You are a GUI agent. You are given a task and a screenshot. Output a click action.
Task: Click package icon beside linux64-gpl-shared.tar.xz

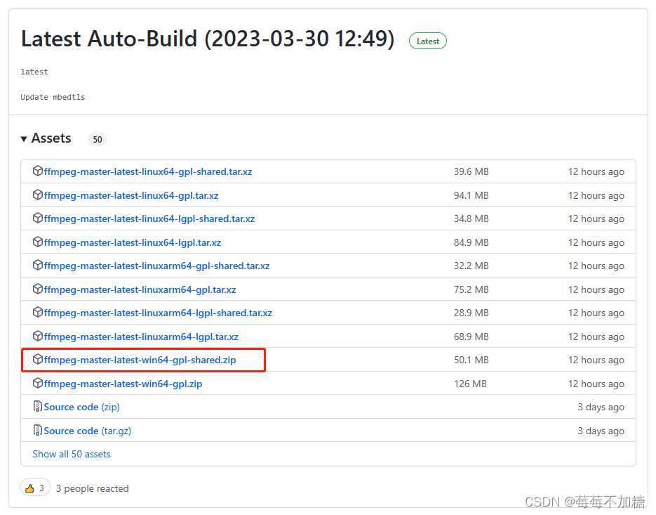click(x=38, y=171)
